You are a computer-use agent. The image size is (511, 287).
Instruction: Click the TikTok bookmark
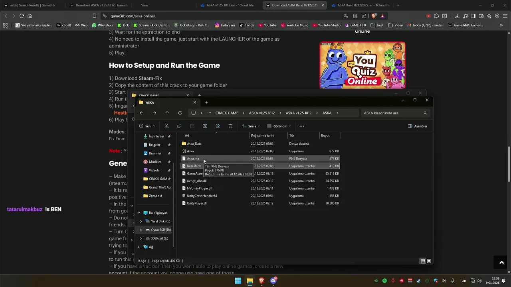click(247, 25)
